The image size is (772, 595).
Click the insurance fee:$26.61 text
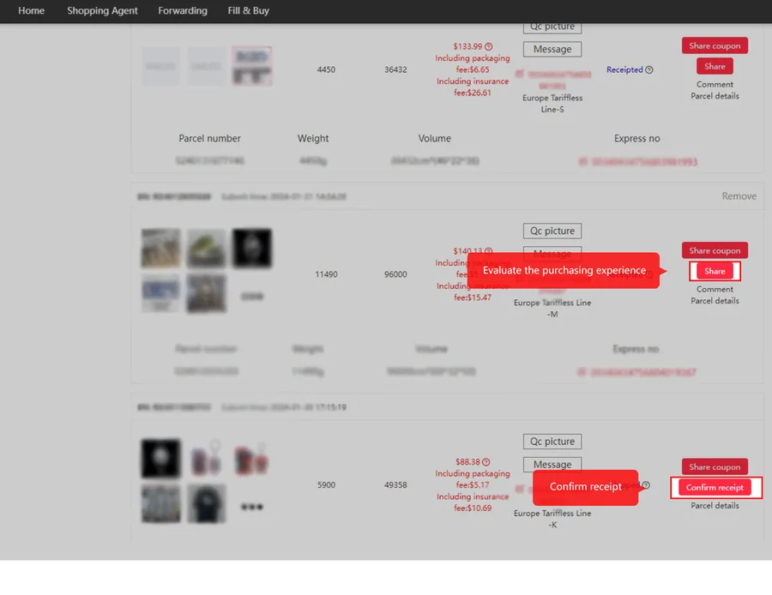tap(473, 87)
